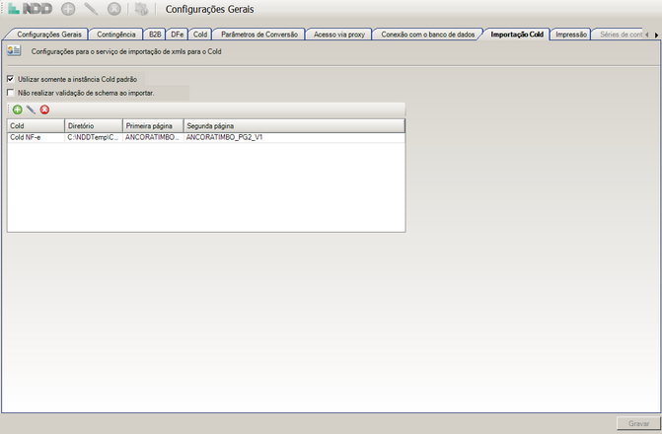Open the B2B tab

point(155,35)
